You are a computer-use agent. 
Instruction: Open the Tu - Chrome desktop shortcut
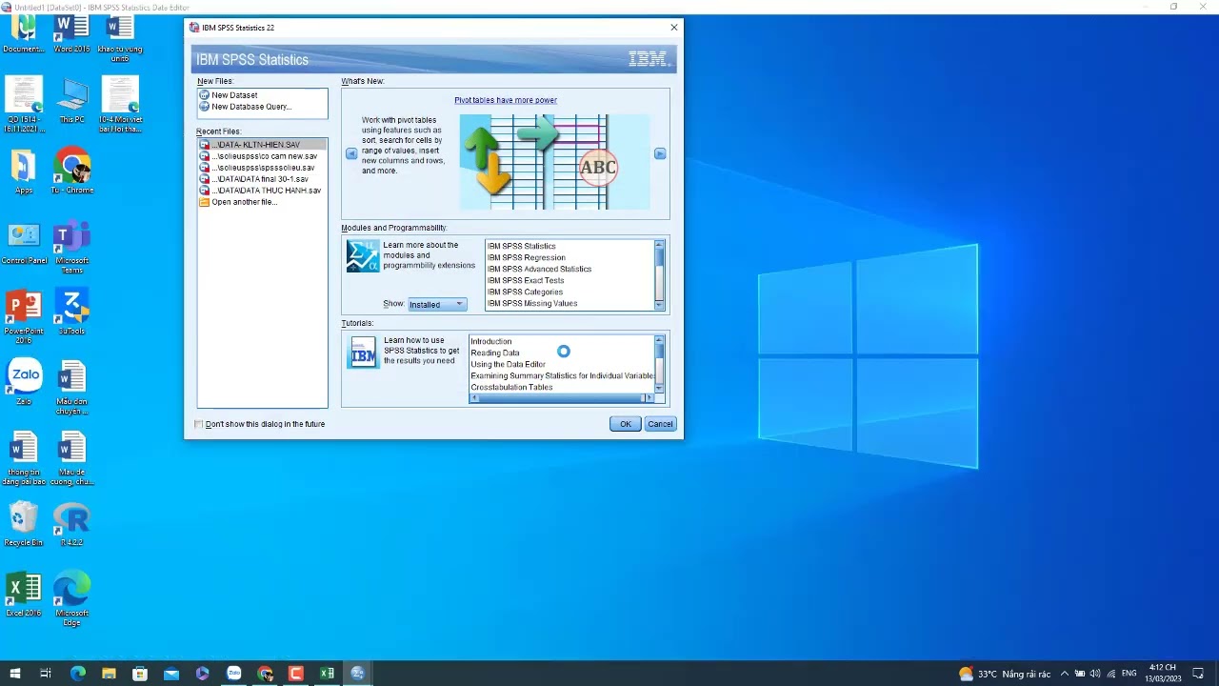71,171
